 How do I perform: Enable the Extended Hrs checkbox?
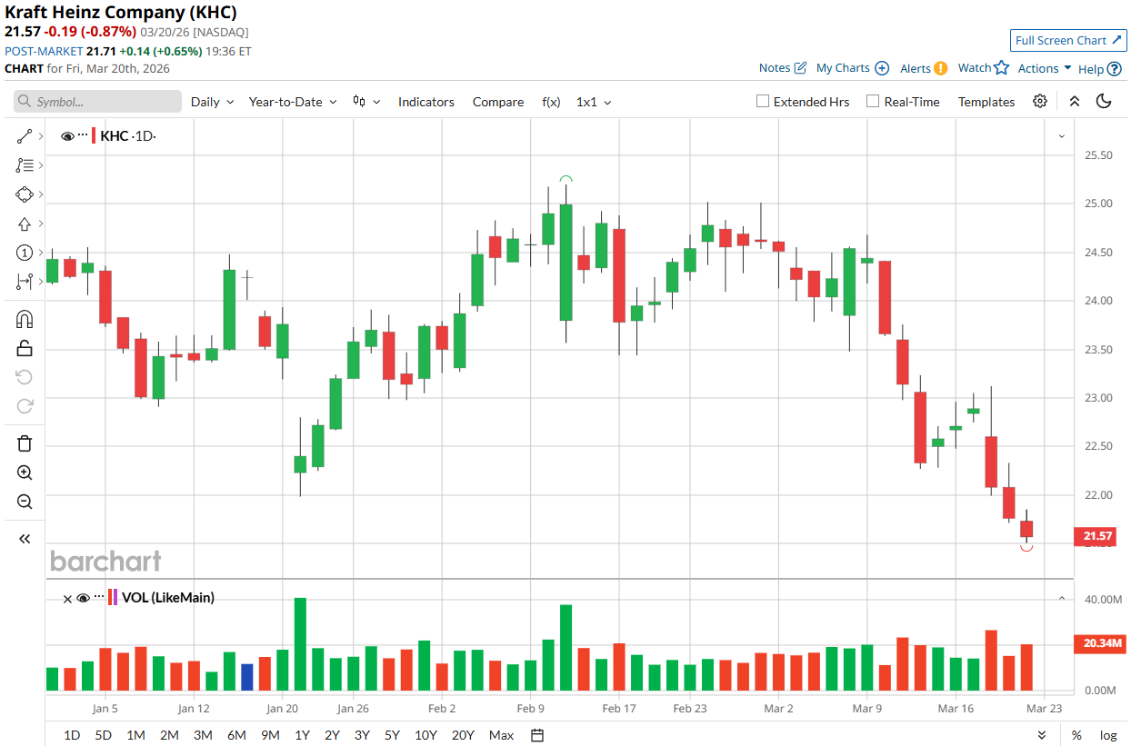(x=763, y=102)
